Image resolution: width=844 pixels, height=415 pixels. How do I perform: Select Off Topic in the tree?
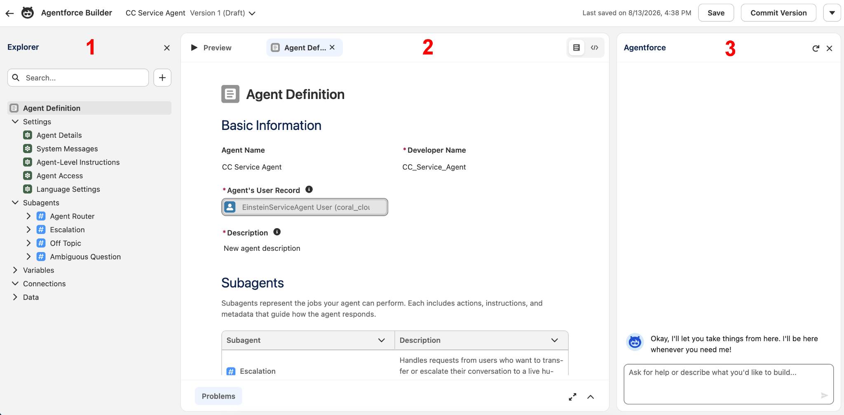tap(66, 243)
